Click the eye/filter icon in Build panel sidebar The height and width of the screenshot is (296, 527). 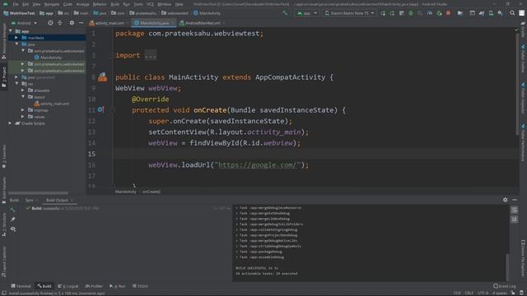[x=13, y=229]
